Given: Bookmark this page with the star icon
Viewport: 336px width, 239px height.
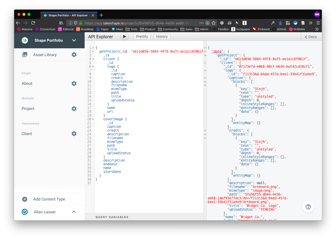Looking at the screenshot, I should tap(214, 23).
